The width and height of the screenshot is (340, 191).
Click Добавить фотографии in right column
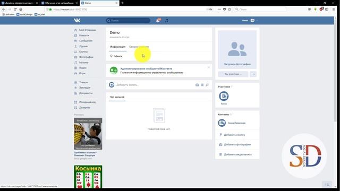(237, 144)
